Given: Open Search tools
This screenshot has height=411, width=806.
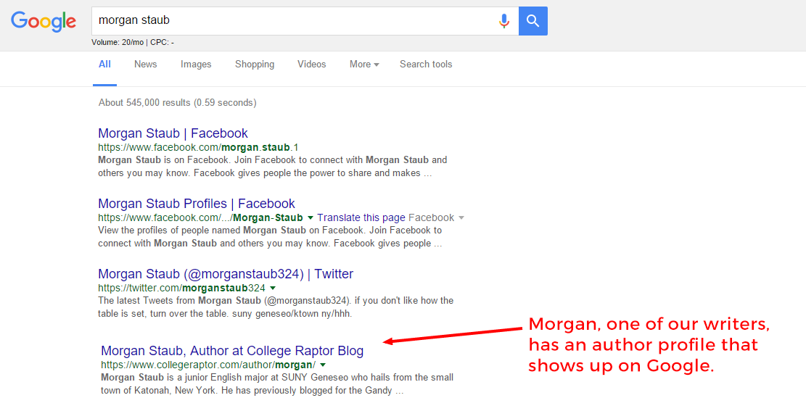Looking at the screenshot, I should (x=426, y=65).
